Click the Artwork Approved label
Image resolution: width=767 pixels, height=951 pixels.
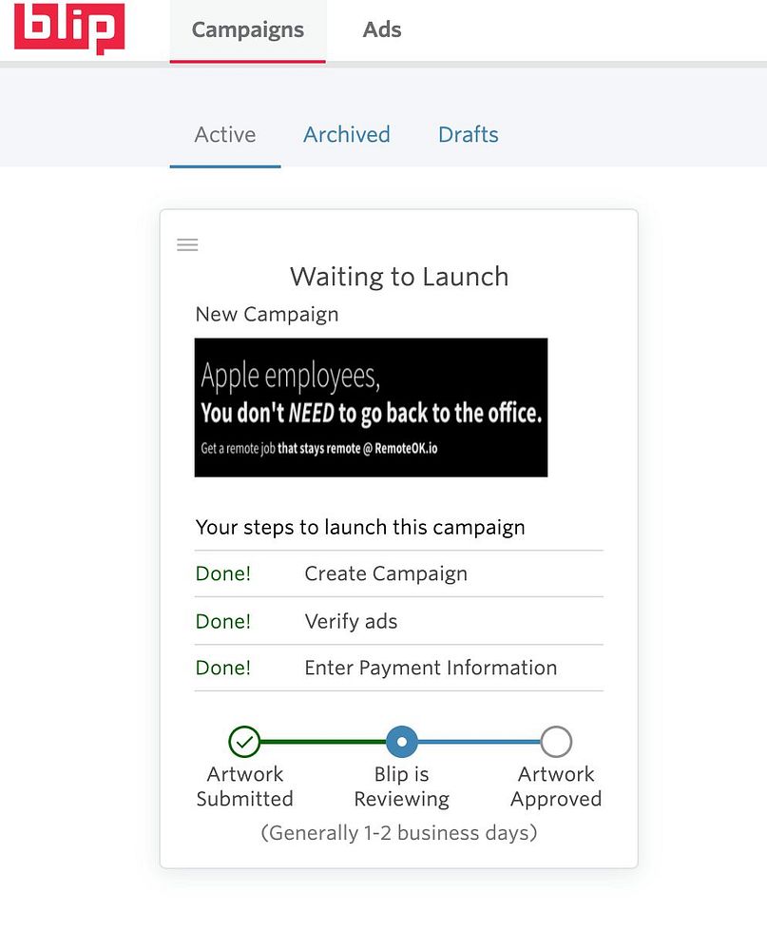pyautogui.click(x=556, y=786)
